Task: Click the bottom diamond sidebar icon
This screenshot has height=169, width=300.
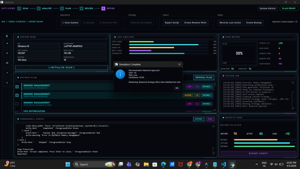Action: [7, 83]
